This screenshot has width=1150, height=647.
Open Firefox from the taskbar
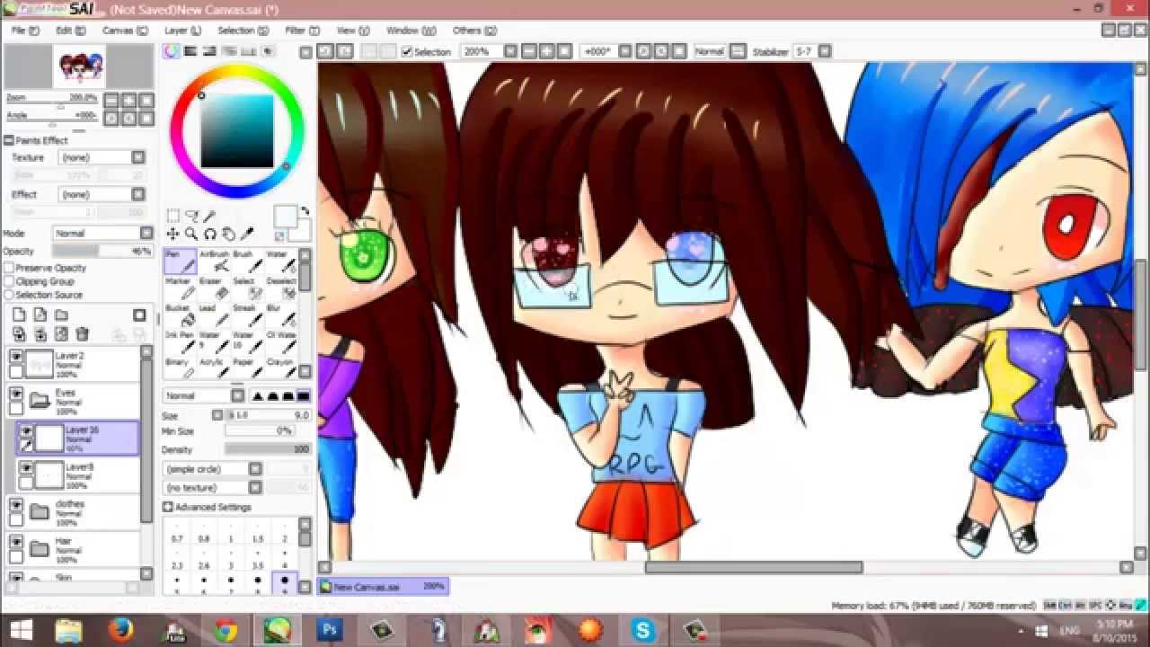pos(120,630)
